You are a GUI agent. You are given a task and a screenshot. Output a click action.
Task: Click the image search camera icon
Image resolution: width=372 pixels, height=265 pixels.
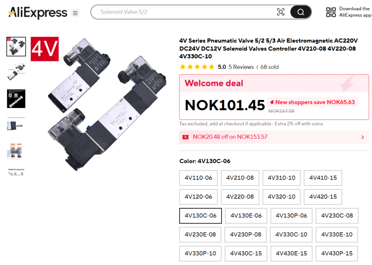281,12
